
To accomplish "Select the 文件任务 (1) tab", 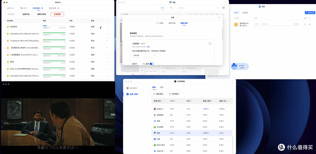I will pyautogui.click(x=38, y=8).
